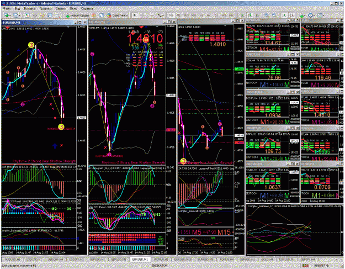Toggle the Expert Advisors button
The image size is (345, 269).
[117, 15]
